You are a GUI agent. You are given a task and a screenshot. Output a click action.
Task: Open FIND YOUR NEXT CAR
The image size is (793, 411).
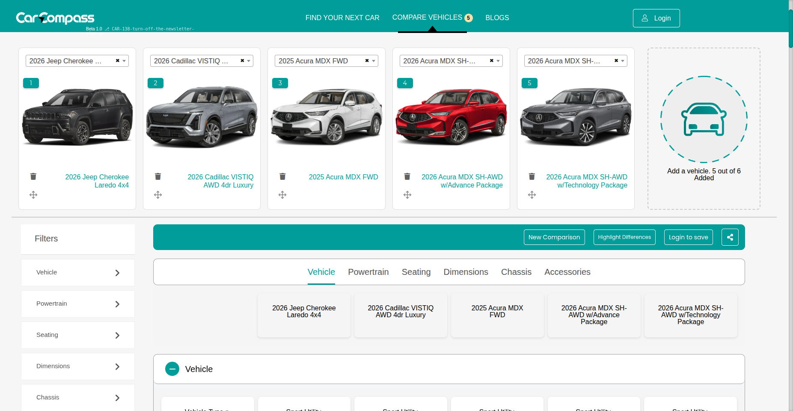click(x=342, y=18)
